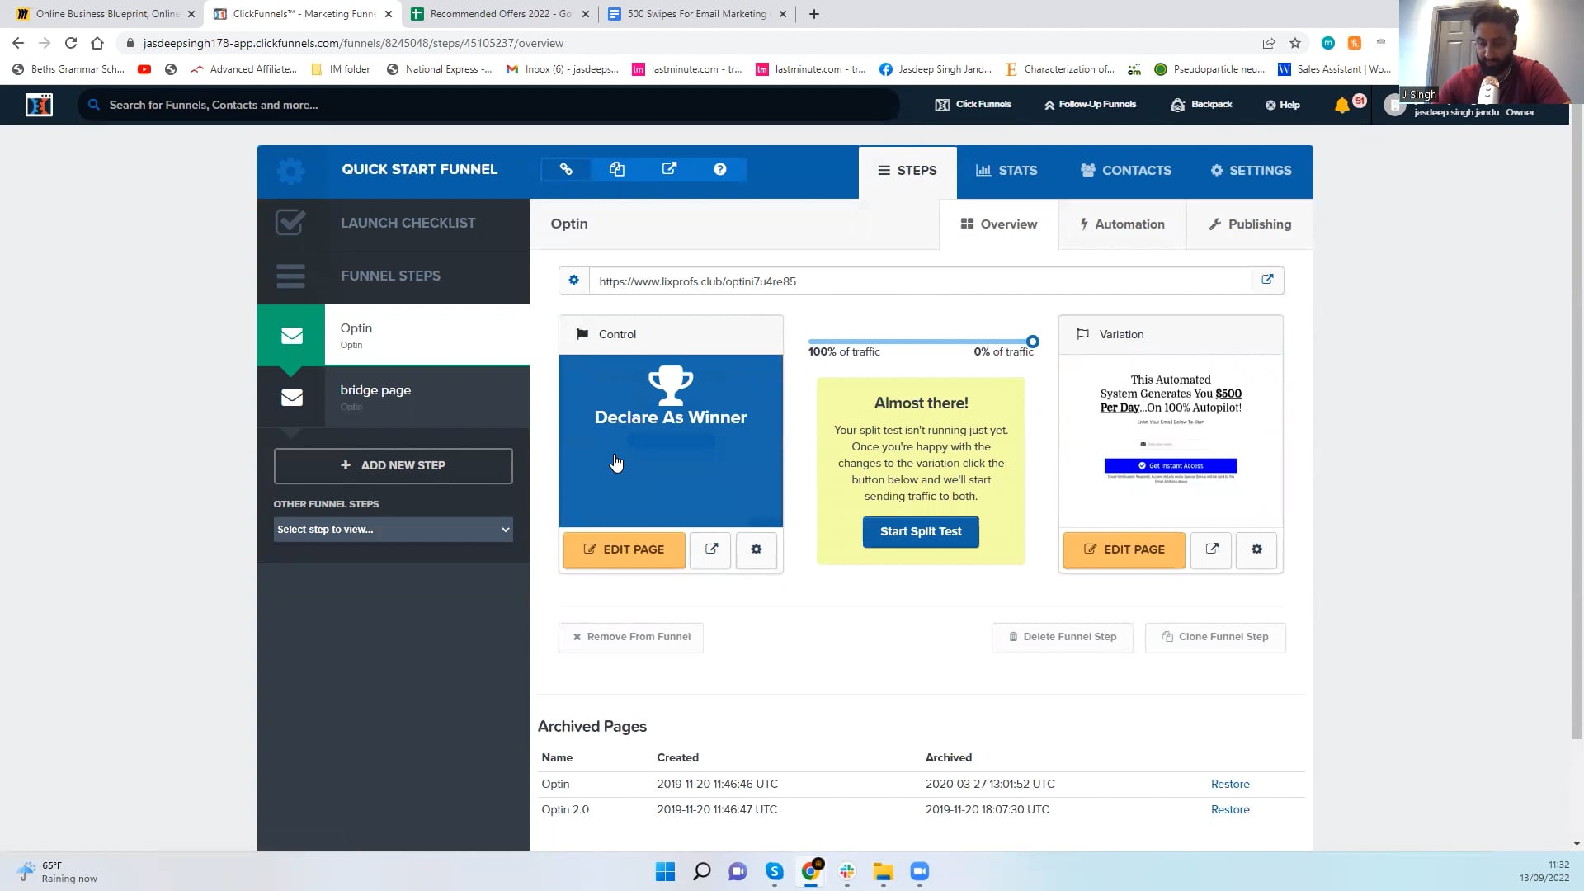Click EDIT PAGE on Variation

click(x=1124, y=549)
